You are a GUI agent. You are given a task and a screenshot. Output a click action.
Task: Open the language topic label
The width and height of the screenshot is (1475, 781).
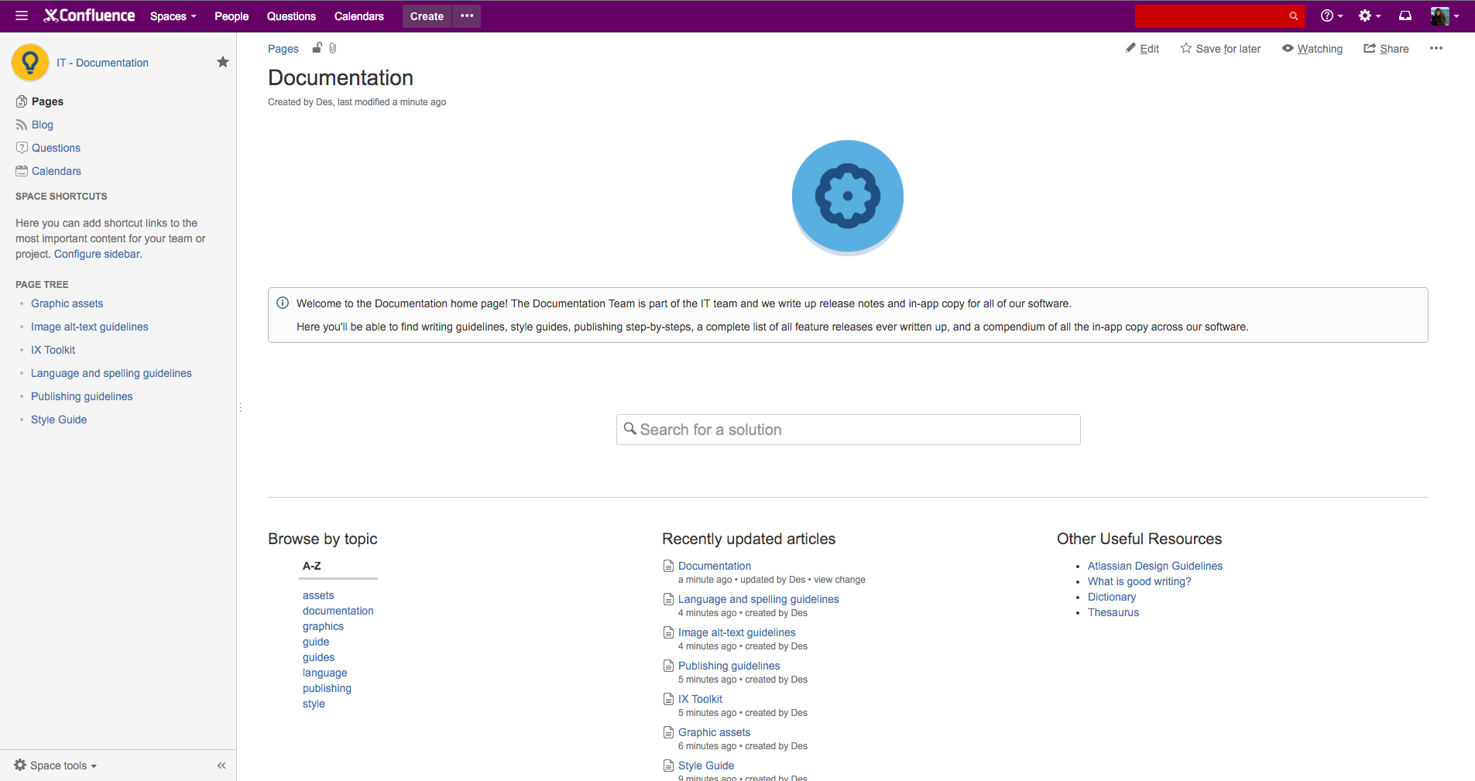pos(325,673)
